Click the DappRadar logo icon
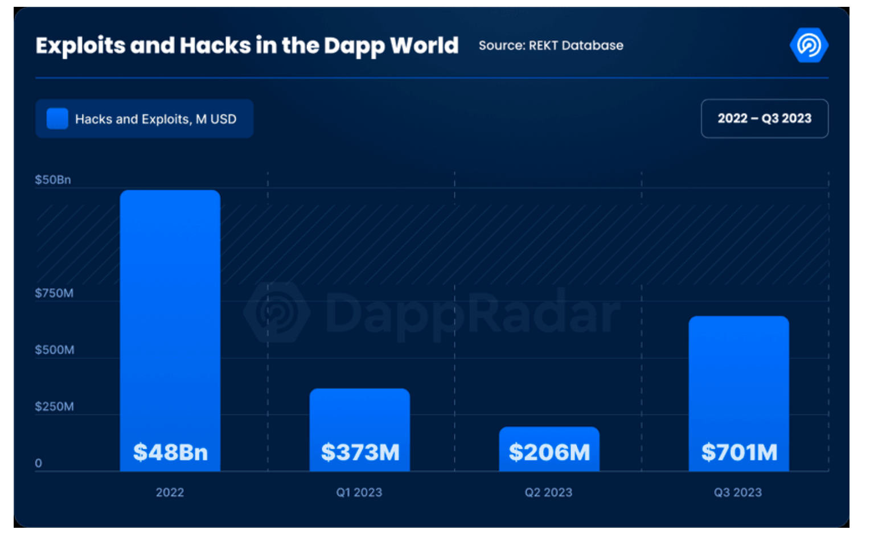The image size is (870, 542). (809, 45)
